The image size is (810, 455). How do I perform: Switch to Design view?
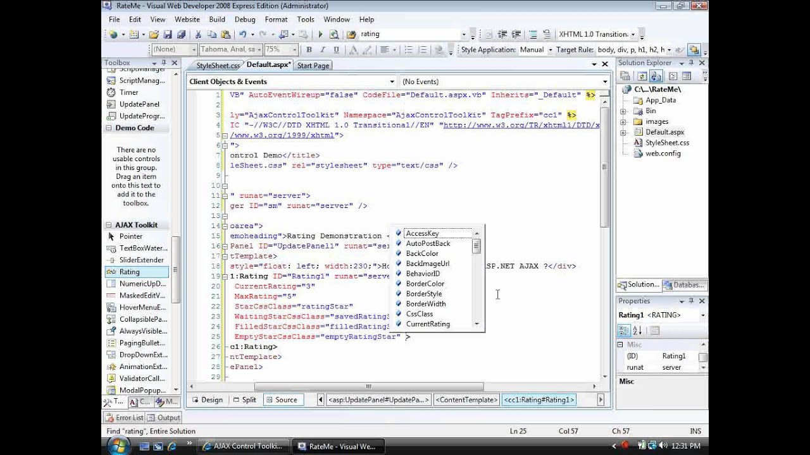pyautogui.click(x=207, y=399)
